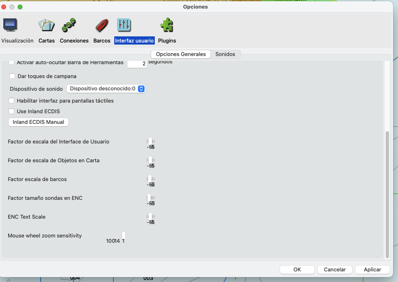398x282 pixels.
Task: Check Habilitar interfaz para pantallas táctiles
Action: 11,101
